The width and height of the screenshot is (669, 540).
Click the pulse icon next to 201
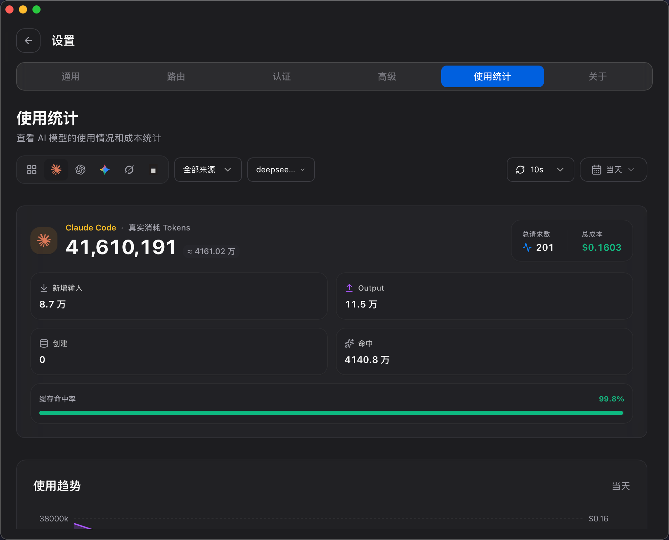click(527, 247)
